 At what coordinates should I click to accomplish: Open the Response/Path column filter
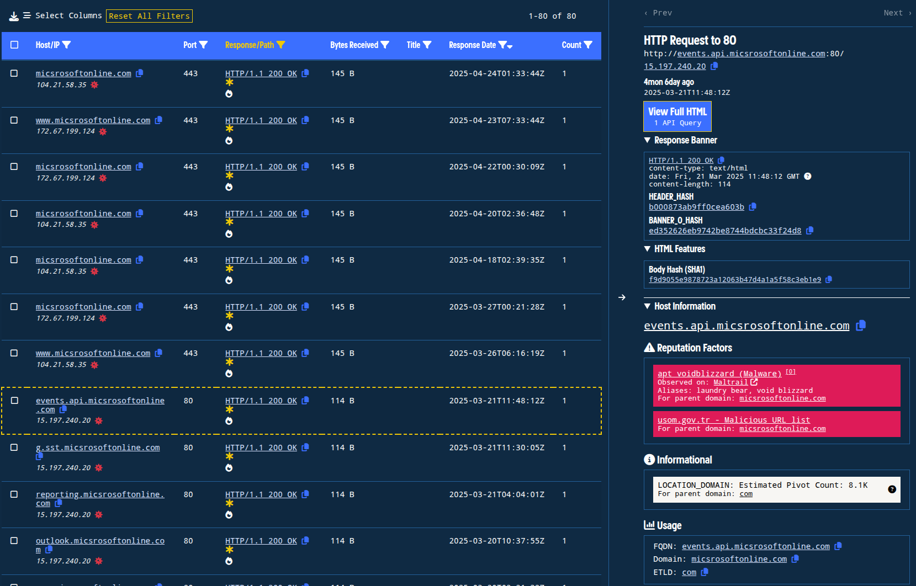coord(280,45)
